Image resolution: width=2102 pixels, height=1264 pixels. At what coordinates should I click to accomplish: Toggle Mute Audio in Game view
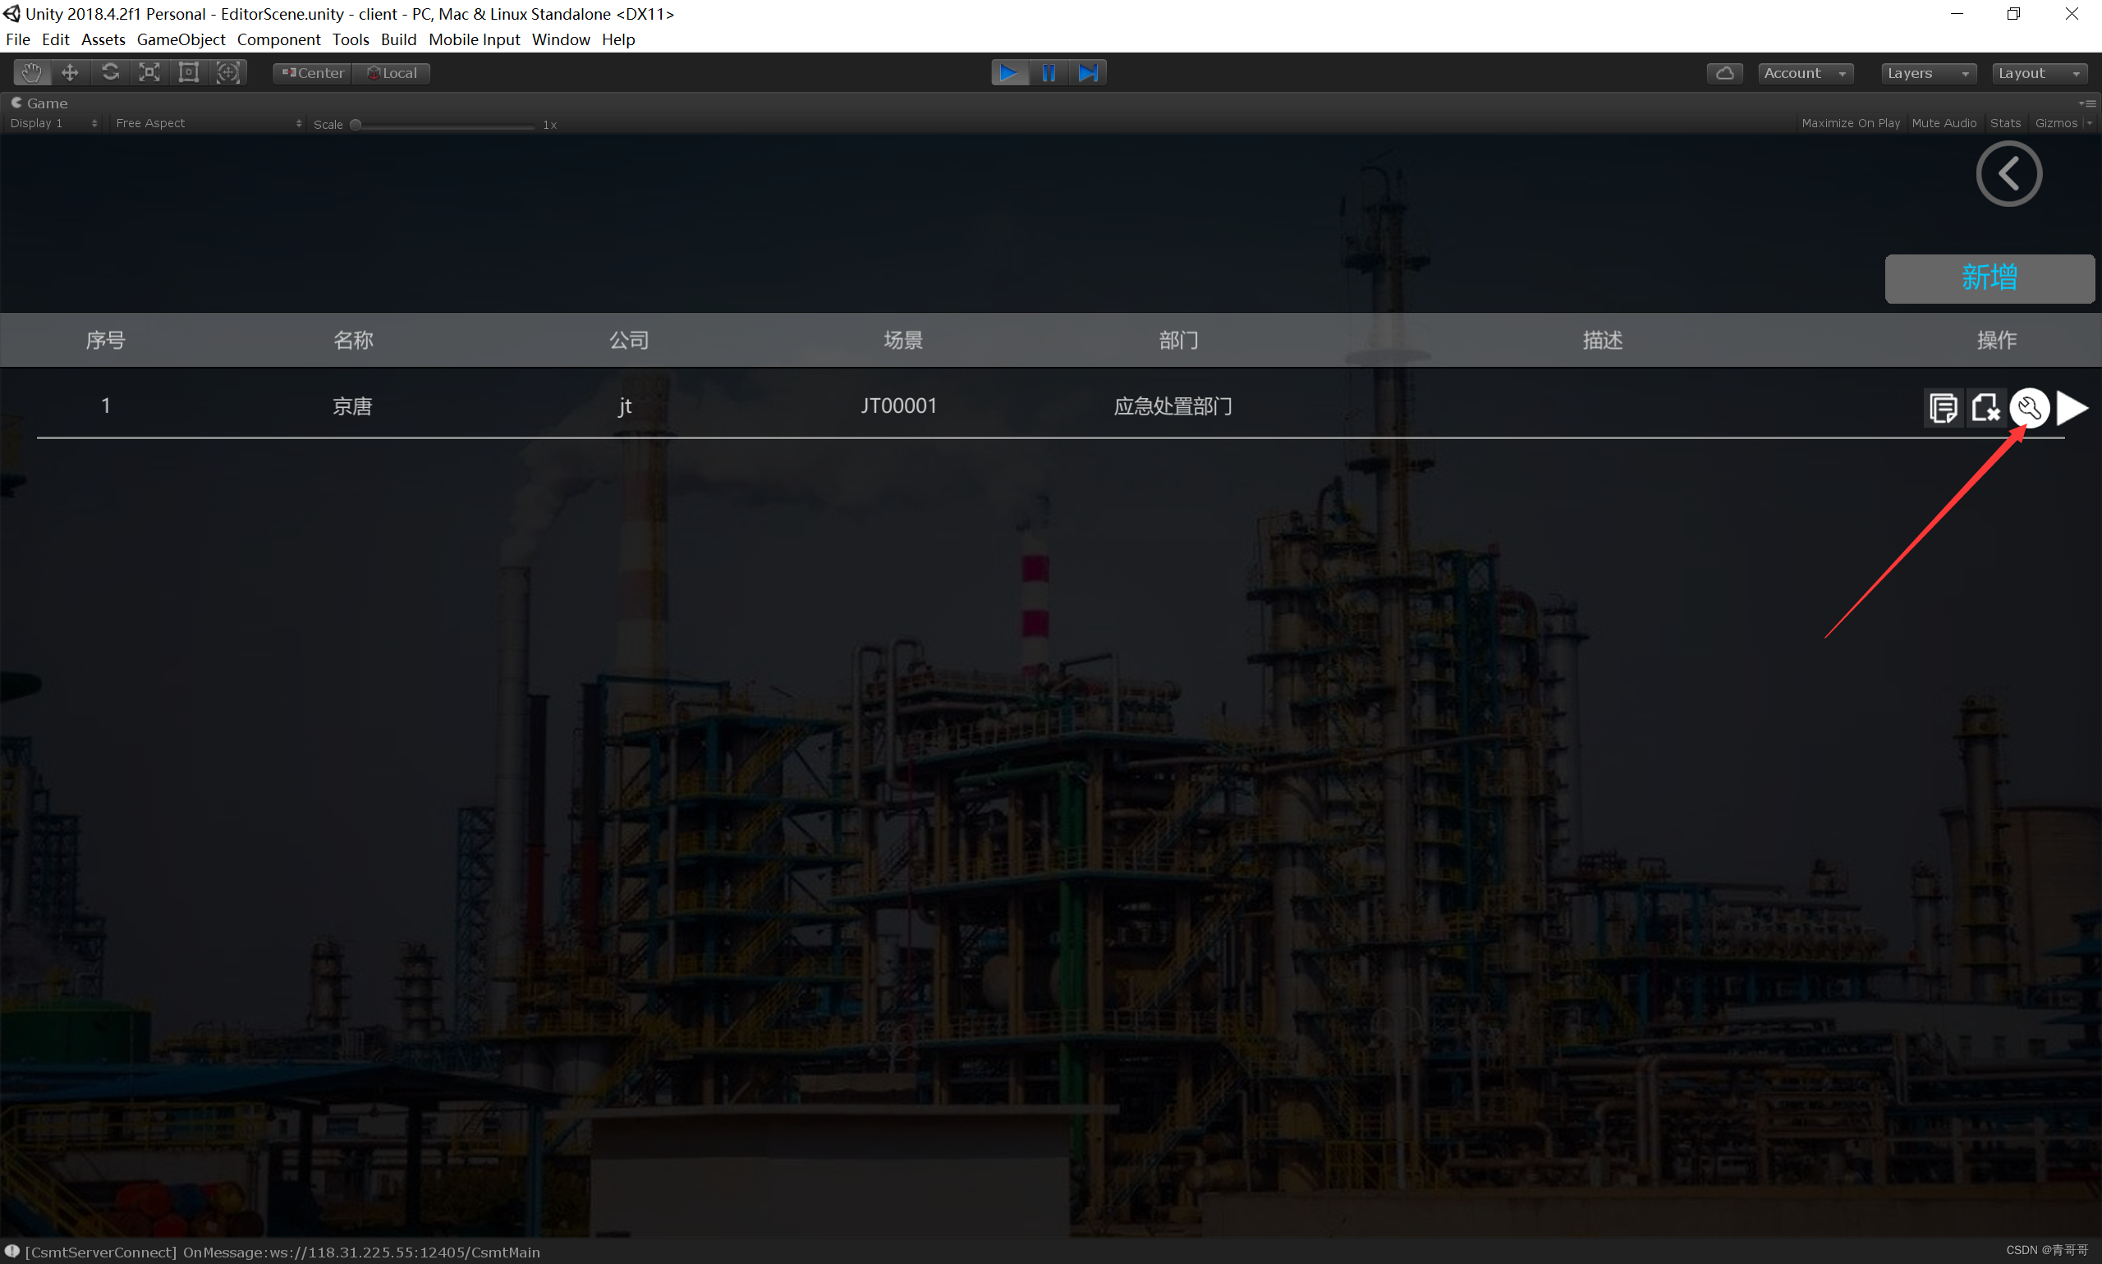tap(1943, 123)
